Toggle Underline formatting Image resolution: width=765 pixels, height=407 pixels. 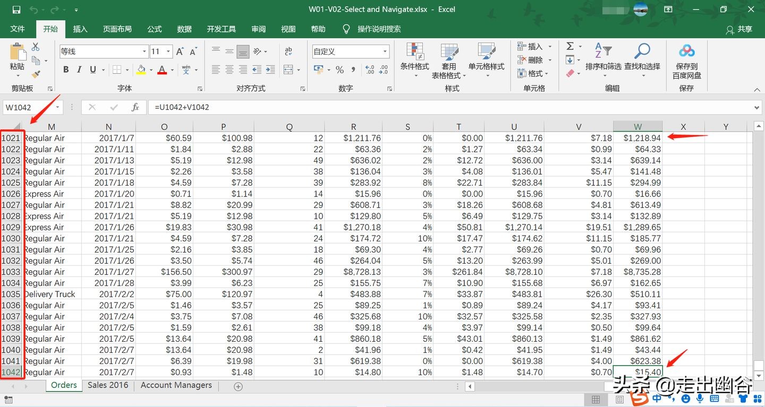93,70
